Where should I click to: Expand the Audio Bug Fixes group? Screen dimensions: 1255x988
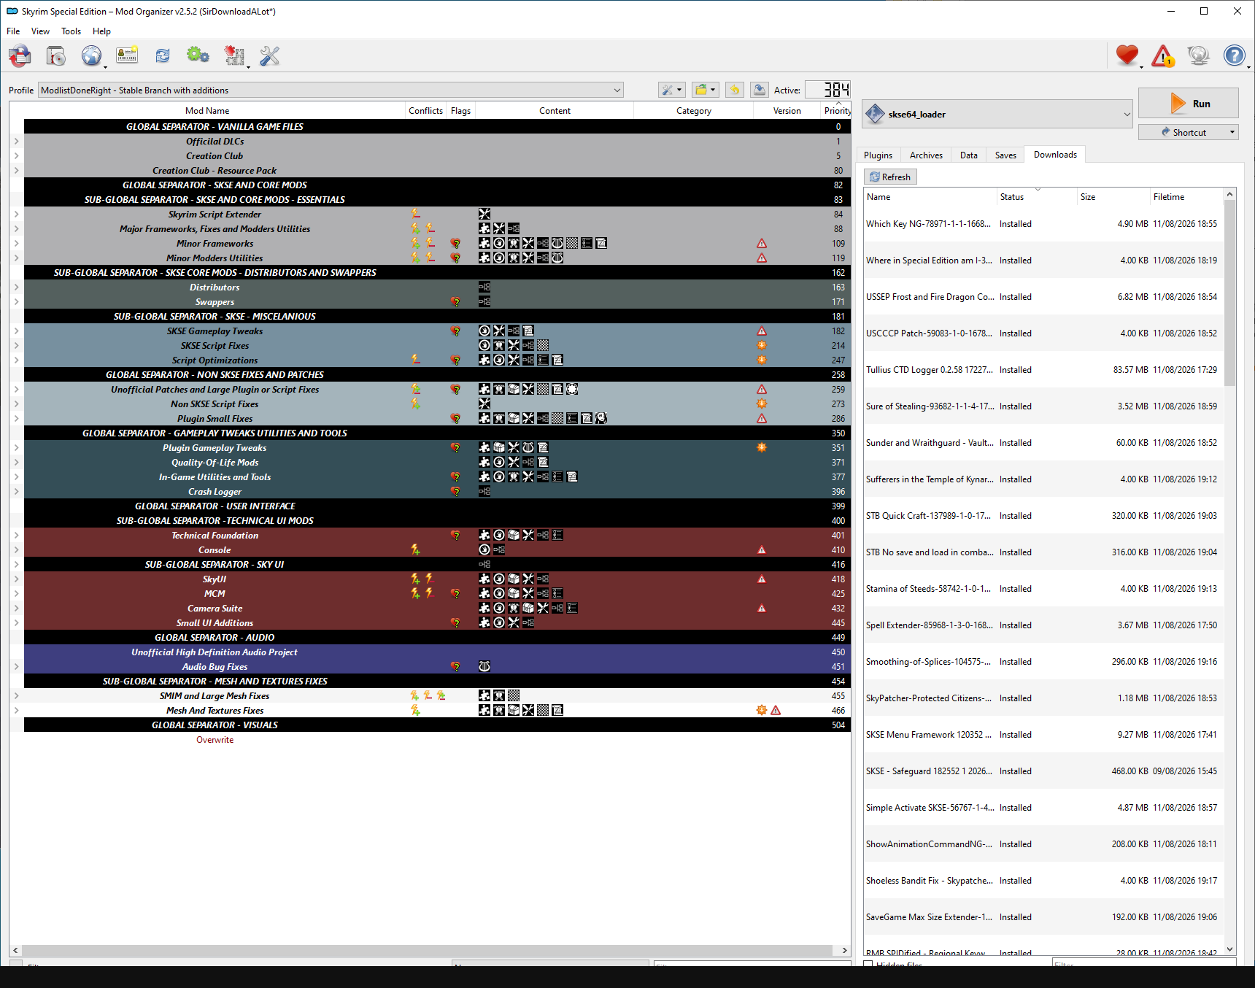(16, 666)
